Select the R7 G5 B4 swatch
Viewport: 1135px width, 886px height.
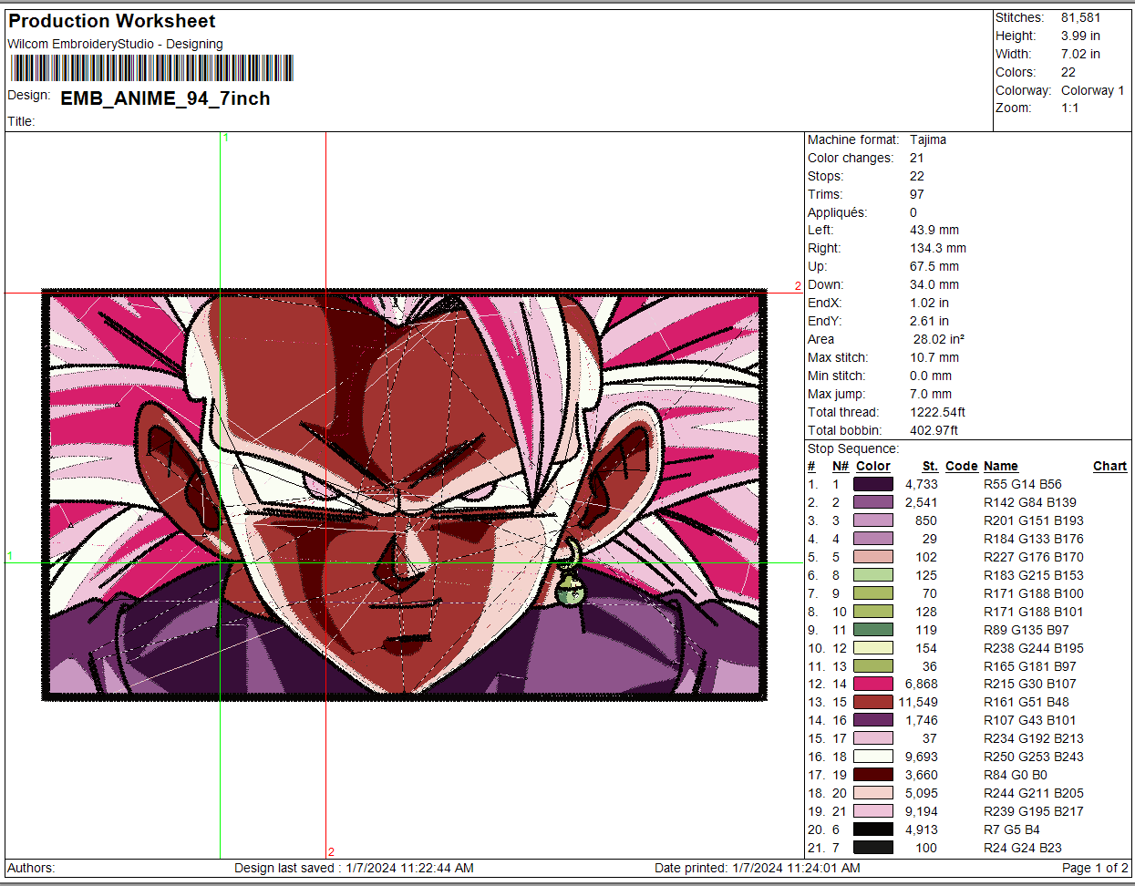(x=873, y=829)
